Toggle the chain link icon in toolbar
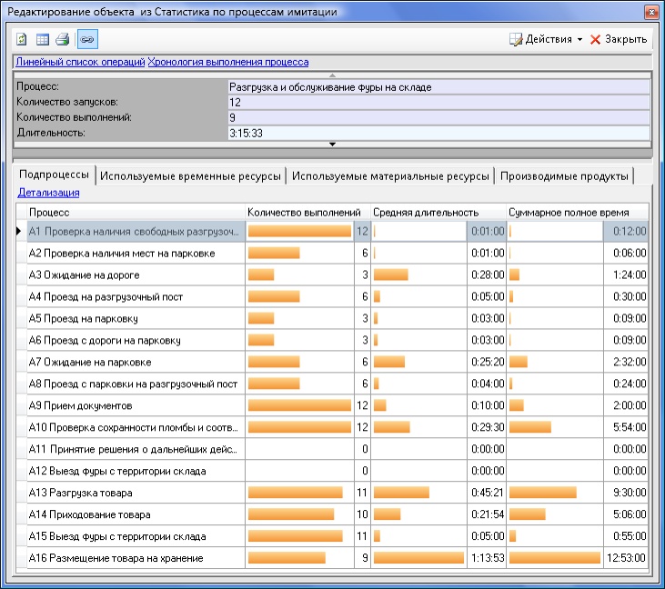Viewport: 665px width, 589px height. pyautogui.click(x=86, y=39)
